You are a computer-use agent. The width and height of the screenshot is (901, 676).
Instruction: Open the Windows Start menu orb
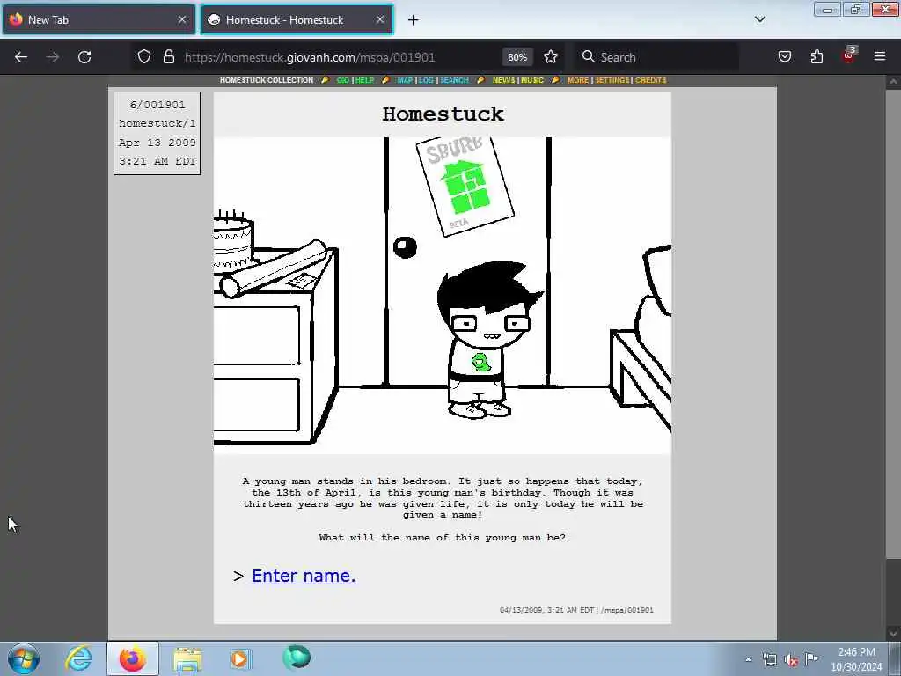pos(24,658)
